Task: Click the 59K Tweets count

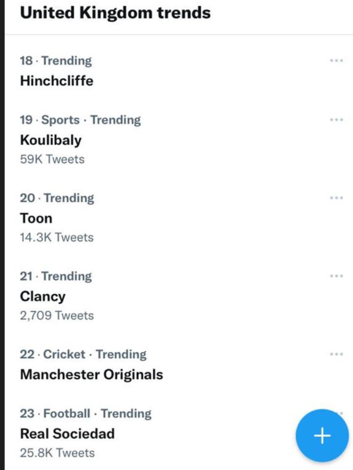Action: [x=52, y=159]
